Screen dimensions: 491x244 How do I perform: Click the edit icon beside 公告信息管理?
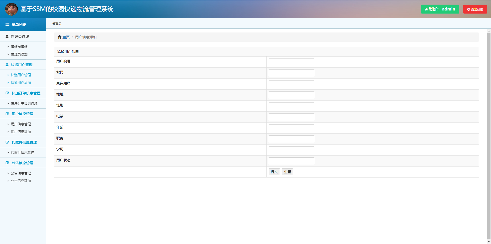click(7, 163)
